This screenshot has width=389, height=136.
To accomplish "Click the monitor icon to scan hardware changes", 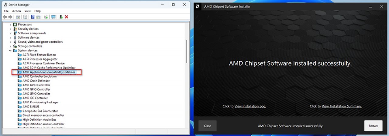I will (53, 17).
